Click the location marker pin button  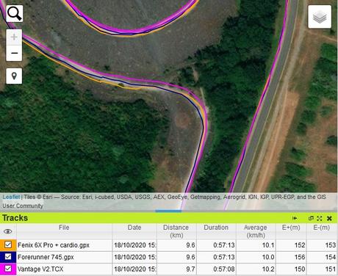tap(14, 76)
